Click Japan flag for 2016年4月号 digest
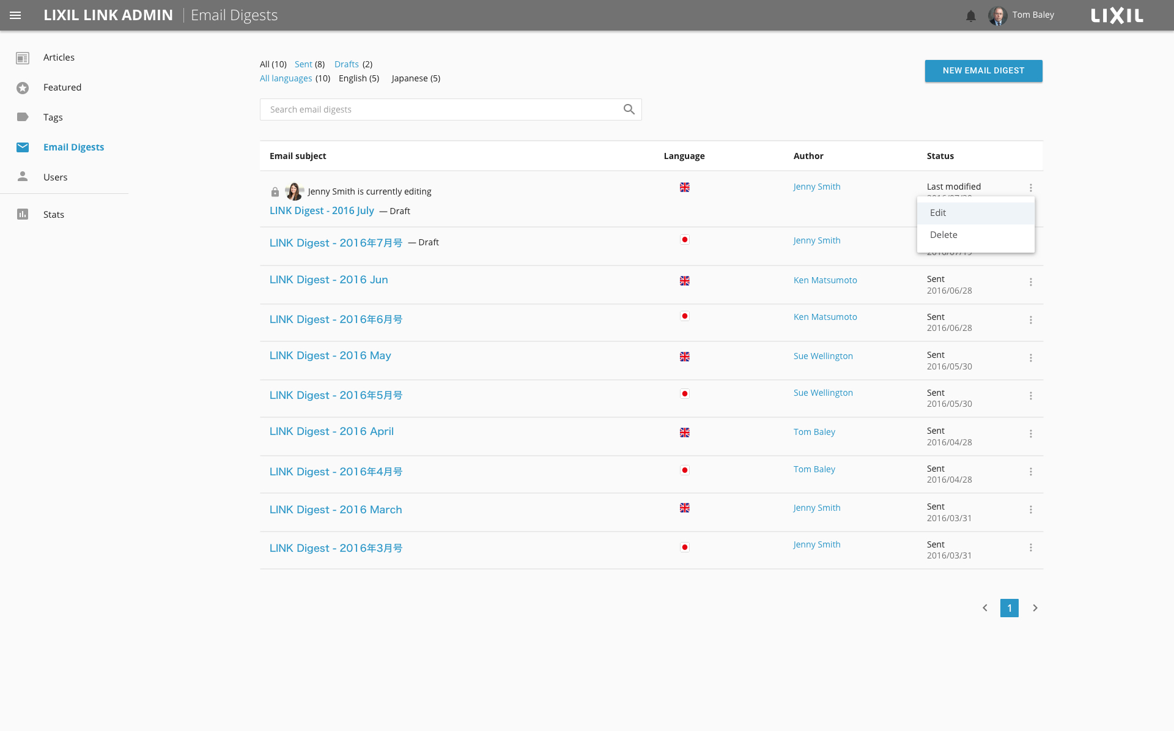The height and width of the screenshot is (731, 1174). point(685,470)
